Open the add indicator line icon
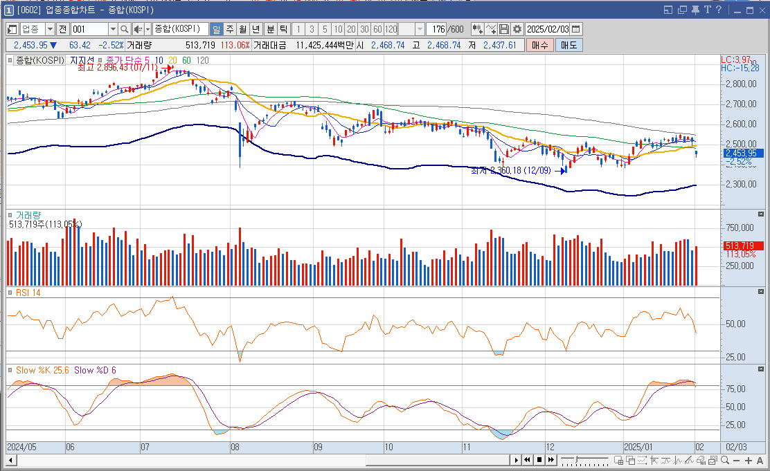Viewport: 770px width, 471px height. [490, 30]
